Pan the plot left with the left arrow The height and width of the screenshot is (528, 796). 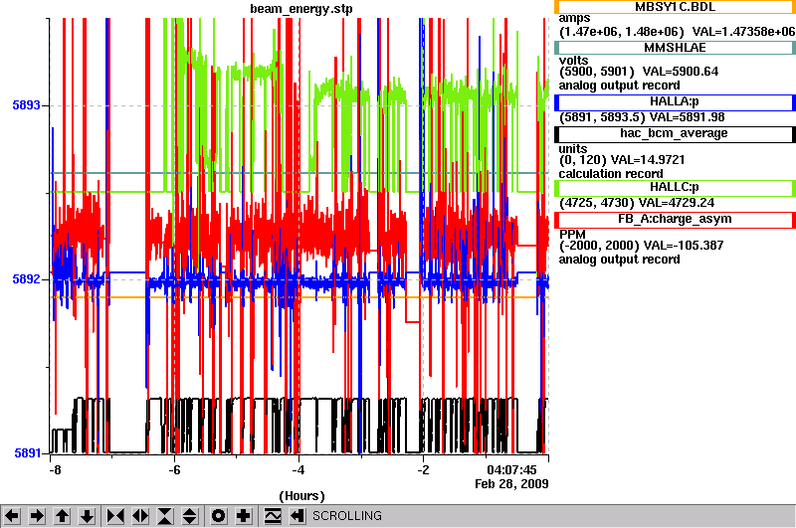[x=12, y=516]
